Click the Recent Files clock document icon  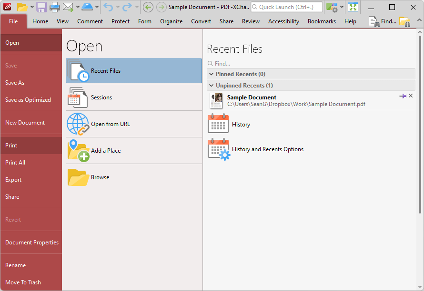click(78, 71)
